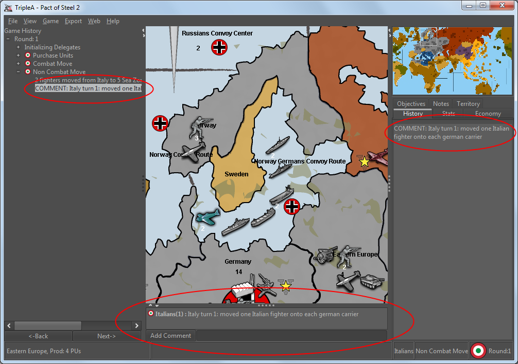The width and height of the screenshot is (518, 364).
Task: Expand the Combat Move node
Action: click(18, 64)
